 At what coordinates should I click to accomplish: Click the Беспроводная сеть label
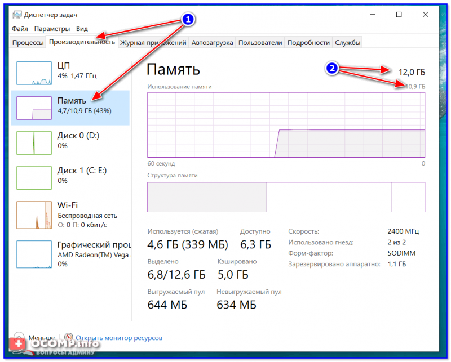[x=87, y=216]
